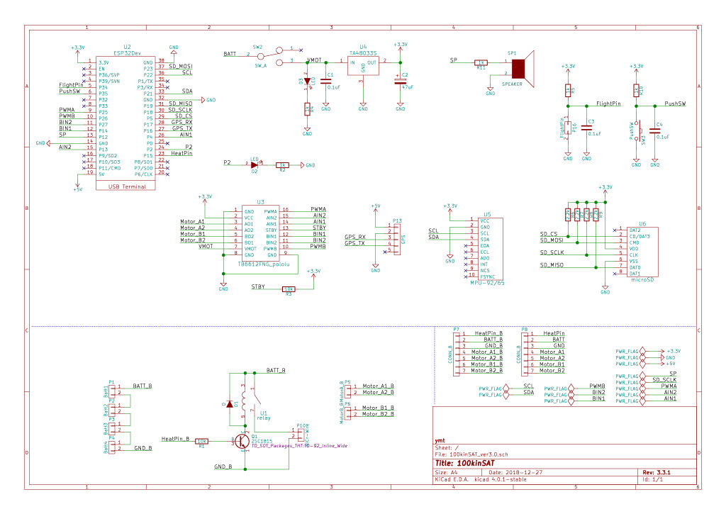Screen dimensions: 726x514
Task: Select the 10k resistor R3 near STBY
Action: click(x=288, y=289)
